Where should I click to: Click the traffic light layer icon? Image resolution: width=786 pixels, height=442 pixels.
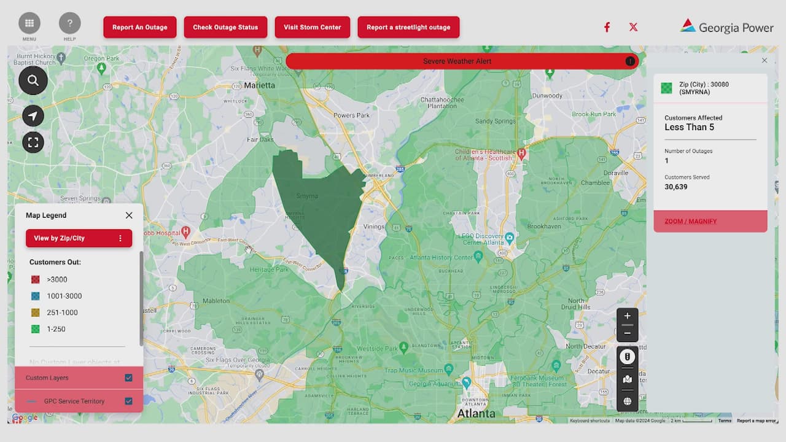(627, 357)
